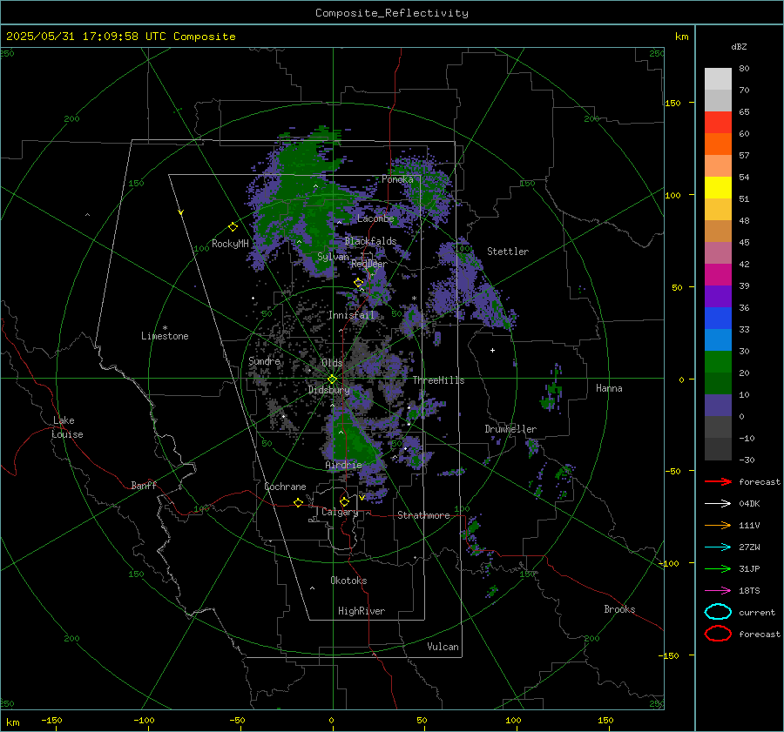Click the radar center marker at Didsbury
Viewport: 784px width, 732px height.
coord(332,379)
